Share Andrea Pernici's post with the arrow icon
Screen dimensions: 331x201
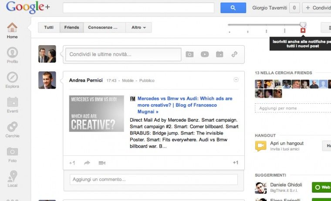tap(87, 163)
